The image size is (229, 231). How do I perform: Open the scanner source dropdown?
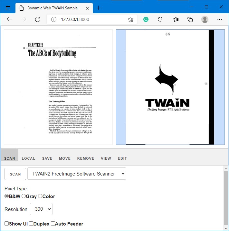pos(77,174)
